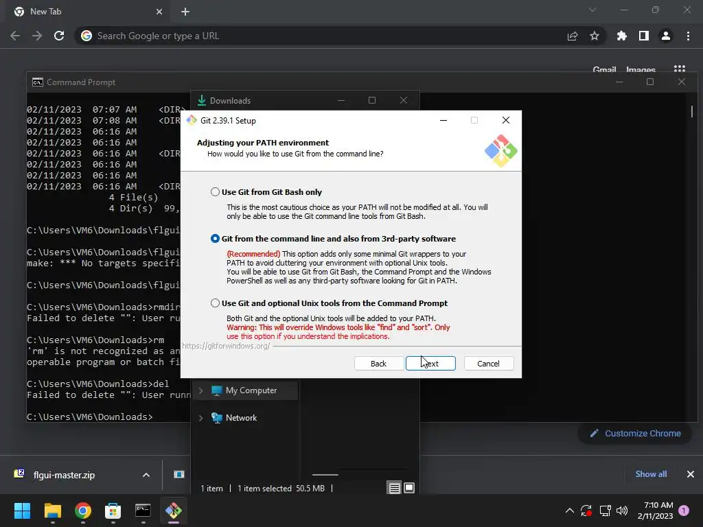The image size is (703, 527).
Task: Click the Images link
Action: click(641, 69)
